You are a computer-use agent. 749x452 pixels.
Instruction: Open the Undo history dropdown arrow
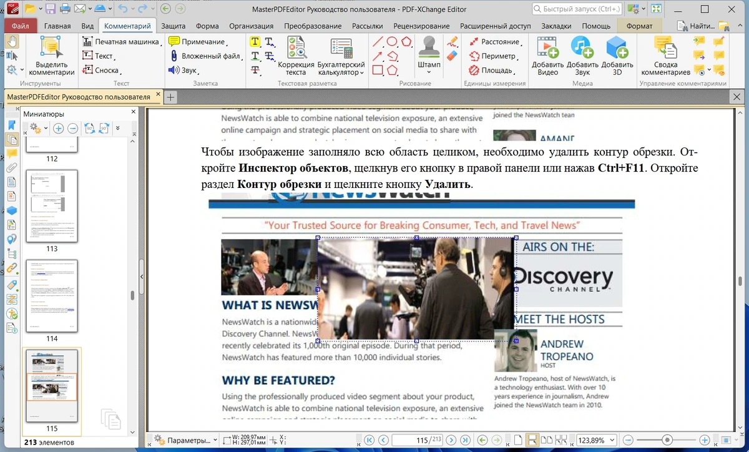[132, 9]
